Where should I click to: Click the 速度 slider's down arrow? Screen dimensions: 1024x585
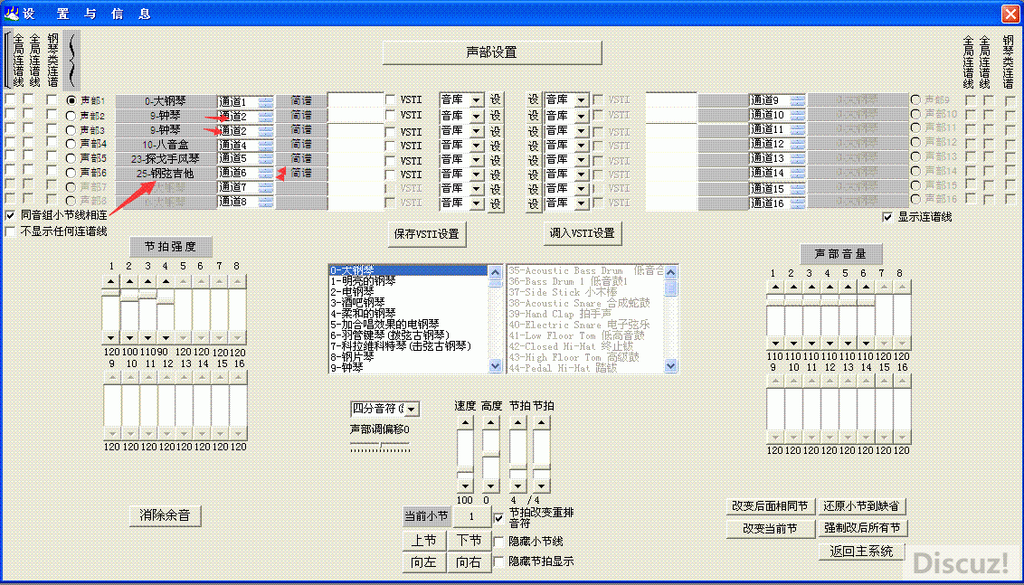tap(465, 486)
